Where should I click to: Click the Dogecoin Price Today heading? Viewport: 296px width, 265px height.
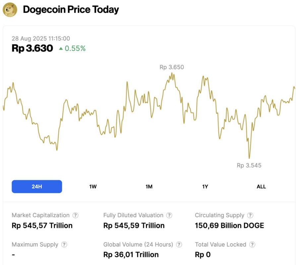coord(70,10)
